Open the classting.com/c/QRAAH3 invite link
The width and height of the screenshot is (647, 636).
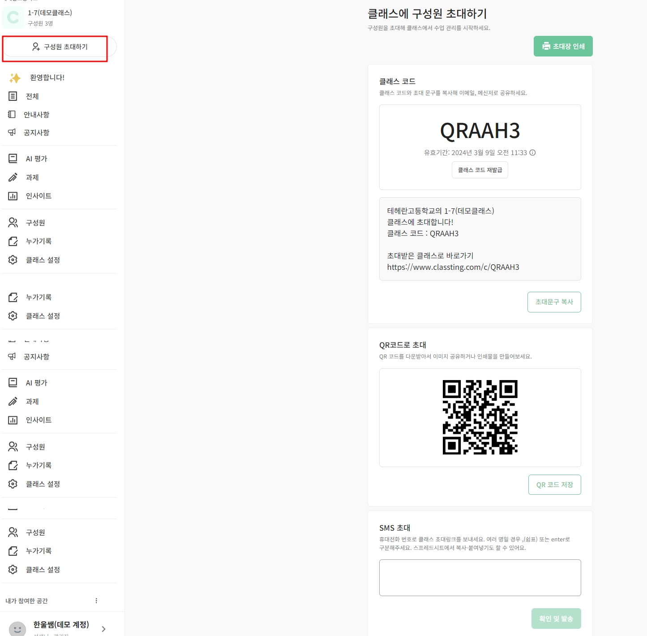click(x=453, y=267)
